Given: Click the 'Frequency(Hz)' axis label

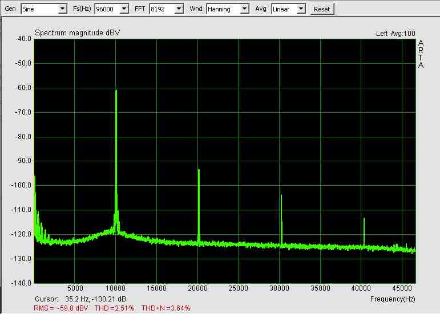Looking at the screenshot, I should (393, 299).
